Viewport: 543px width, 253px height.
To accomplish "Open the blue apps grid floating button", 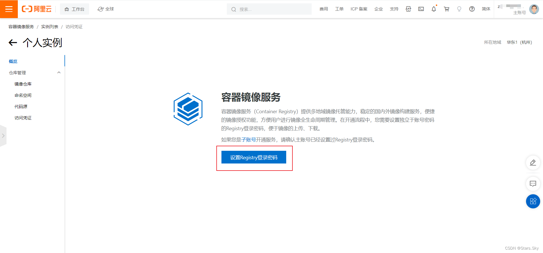I will [x=533, y=201].
